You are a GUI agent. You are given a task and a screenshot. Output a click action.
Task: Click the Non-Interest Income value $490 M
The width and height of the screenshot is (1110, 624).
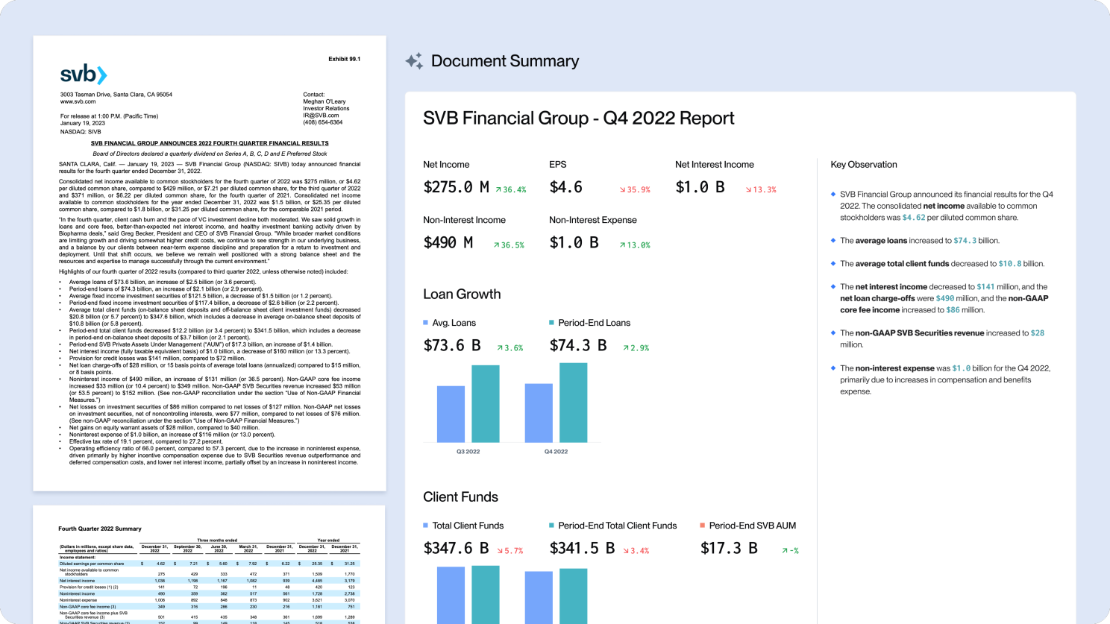pos(448,242)
